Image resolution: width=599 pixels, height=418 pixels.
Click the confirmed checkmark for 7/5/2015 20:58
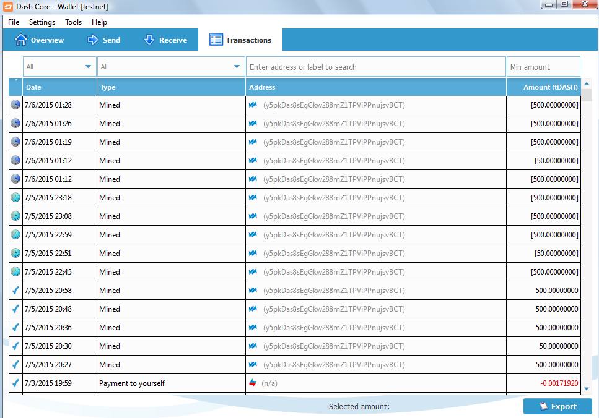tap(15, 290)
